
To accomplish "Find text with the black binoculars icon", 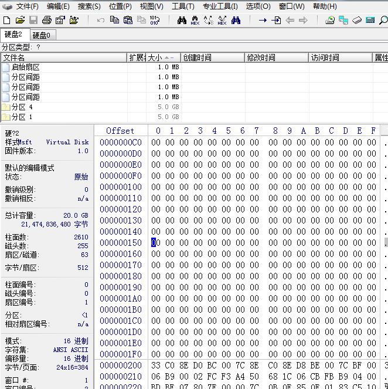I will coord(182,20).
